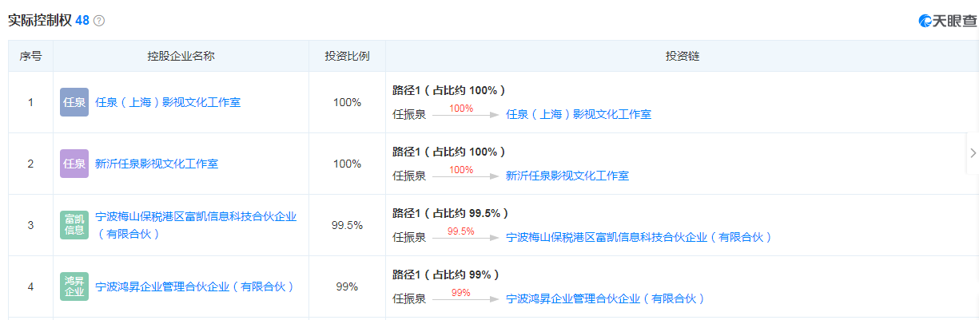Click the purple 任泉 logo in row 2
The width and height of the screenshot is (979, 320).
pos(74,164)
